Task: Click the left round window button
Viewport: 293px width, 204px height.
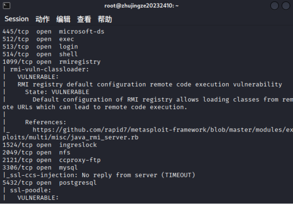Action: click(x=274, y=6)
